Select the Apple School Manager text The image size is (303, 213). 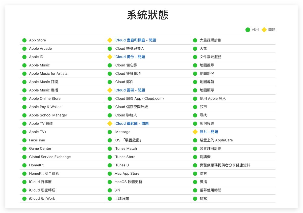pos(48,115)
